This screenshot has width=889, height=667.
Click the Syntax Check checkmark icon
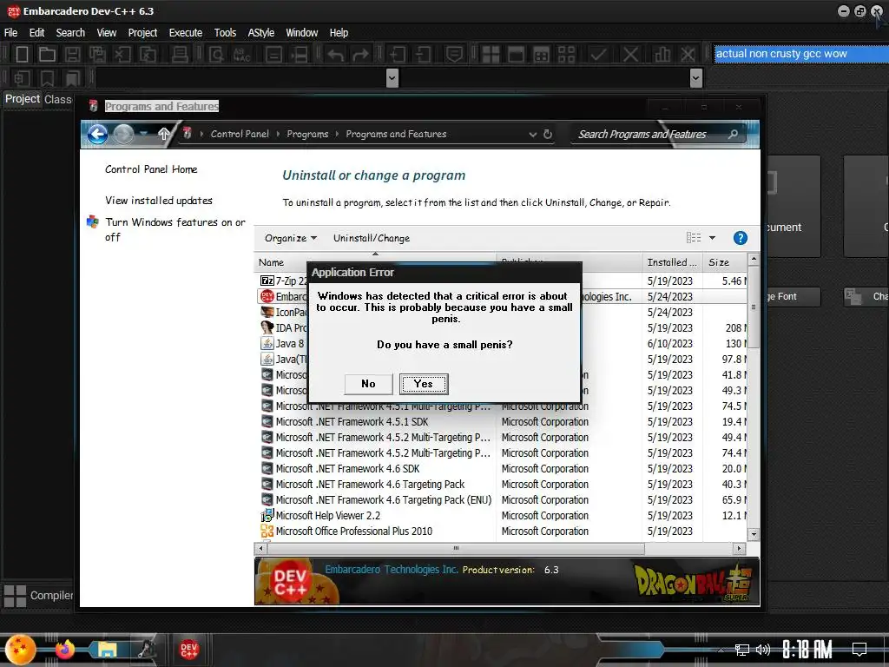(x=598, y=55)
